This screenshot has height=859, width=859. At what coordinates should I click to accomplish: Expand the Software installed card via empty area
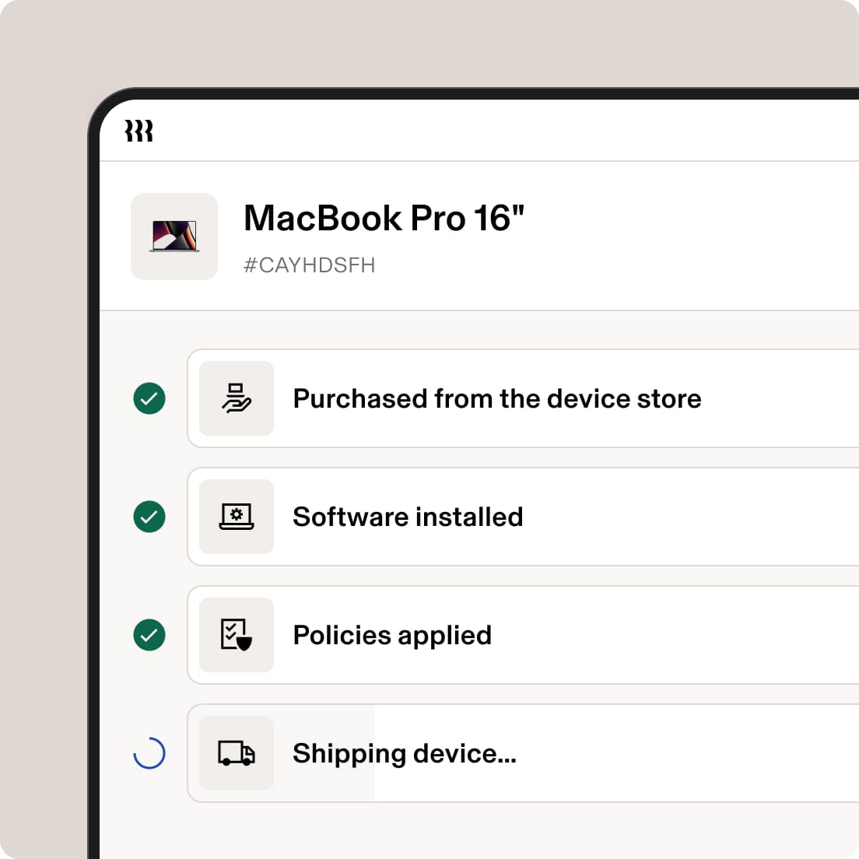tap(690, 517)
